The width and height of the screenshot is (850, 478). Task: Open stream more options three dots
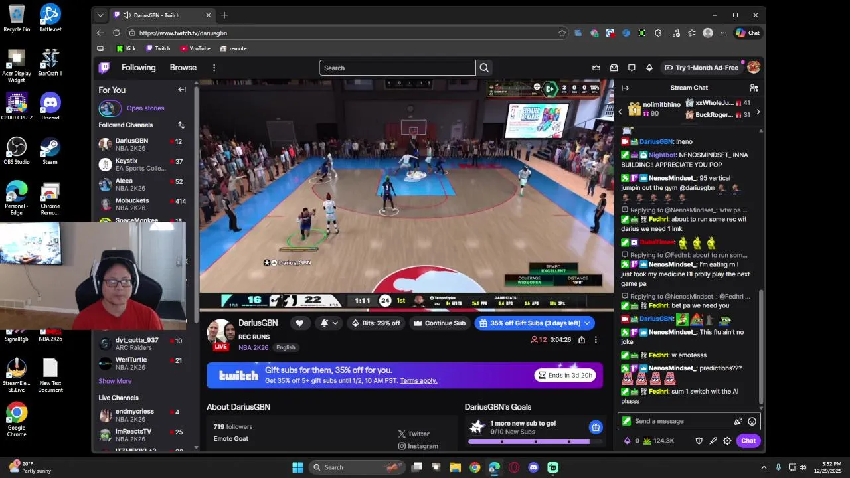pos(596,339)
